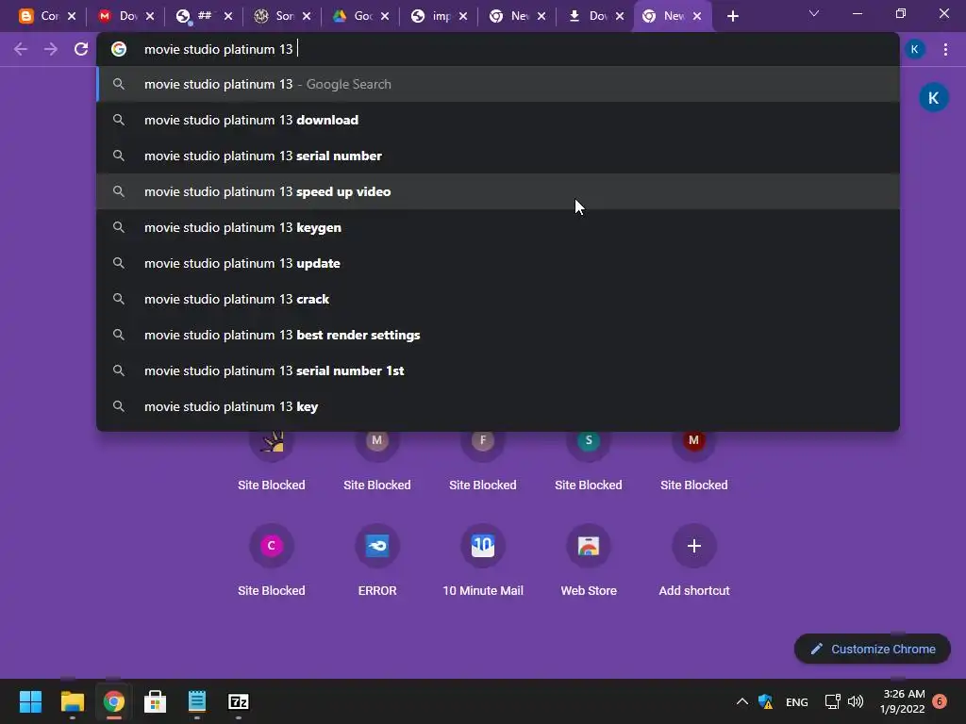This screenshot has height=724, width=966.
Task: Select suggestion 'movie studio platinum 13 serial number 1st'
Action: 498,370
